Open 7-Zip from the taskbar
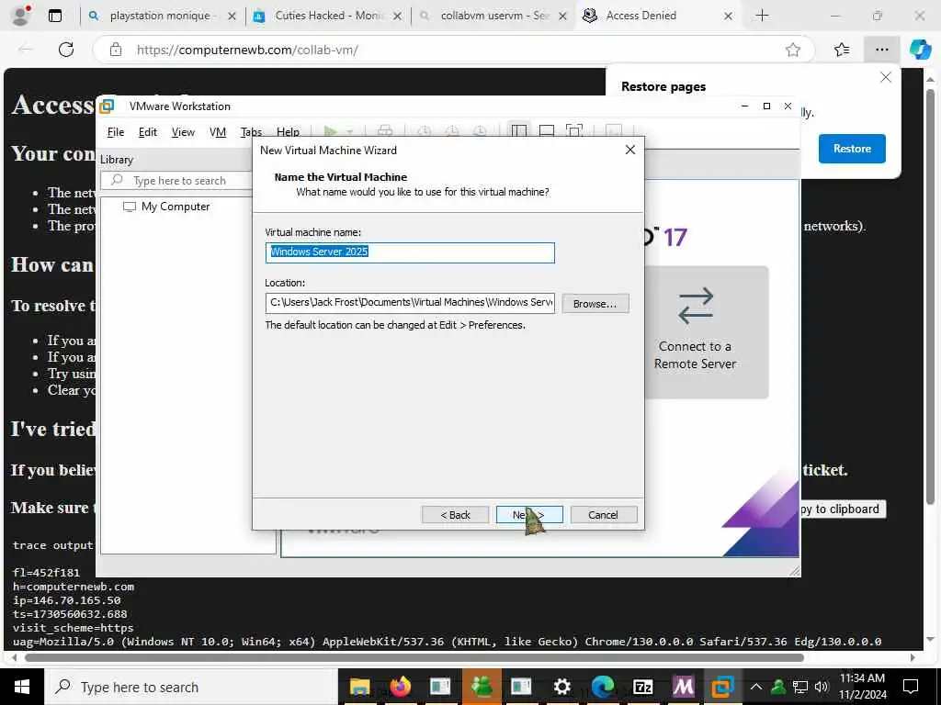Viewport: 941px width, 705px height. pyautogui.click(x=642, y=687)
